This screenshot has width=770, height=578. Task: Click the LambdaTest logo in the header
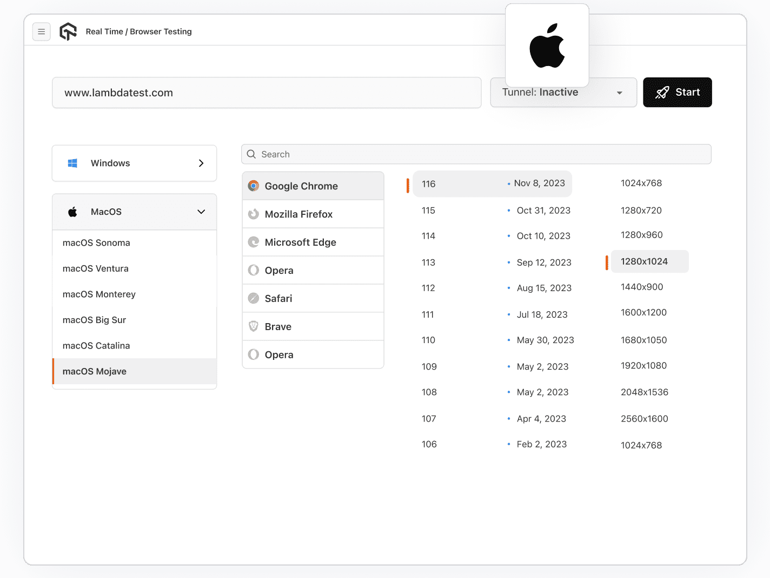pos(68,31)
